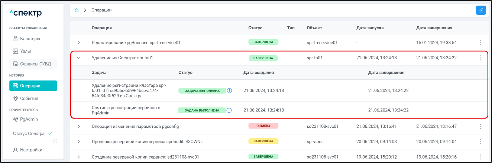Collapse the 'Удаление из Спектра' operation row
492x163 pixels.
click(78, 58)
